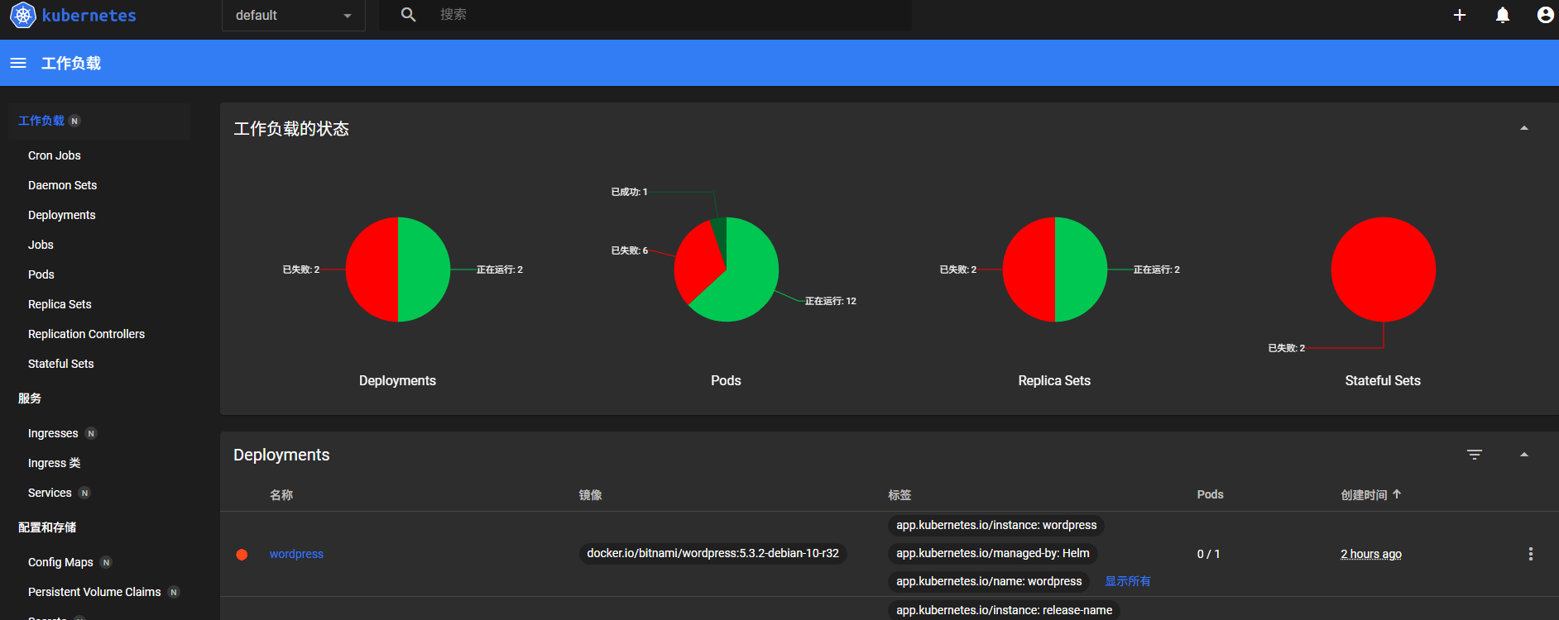Open the notifications bell
This screenshot has height=620, width=1559.
click(x=1503, y=15)
